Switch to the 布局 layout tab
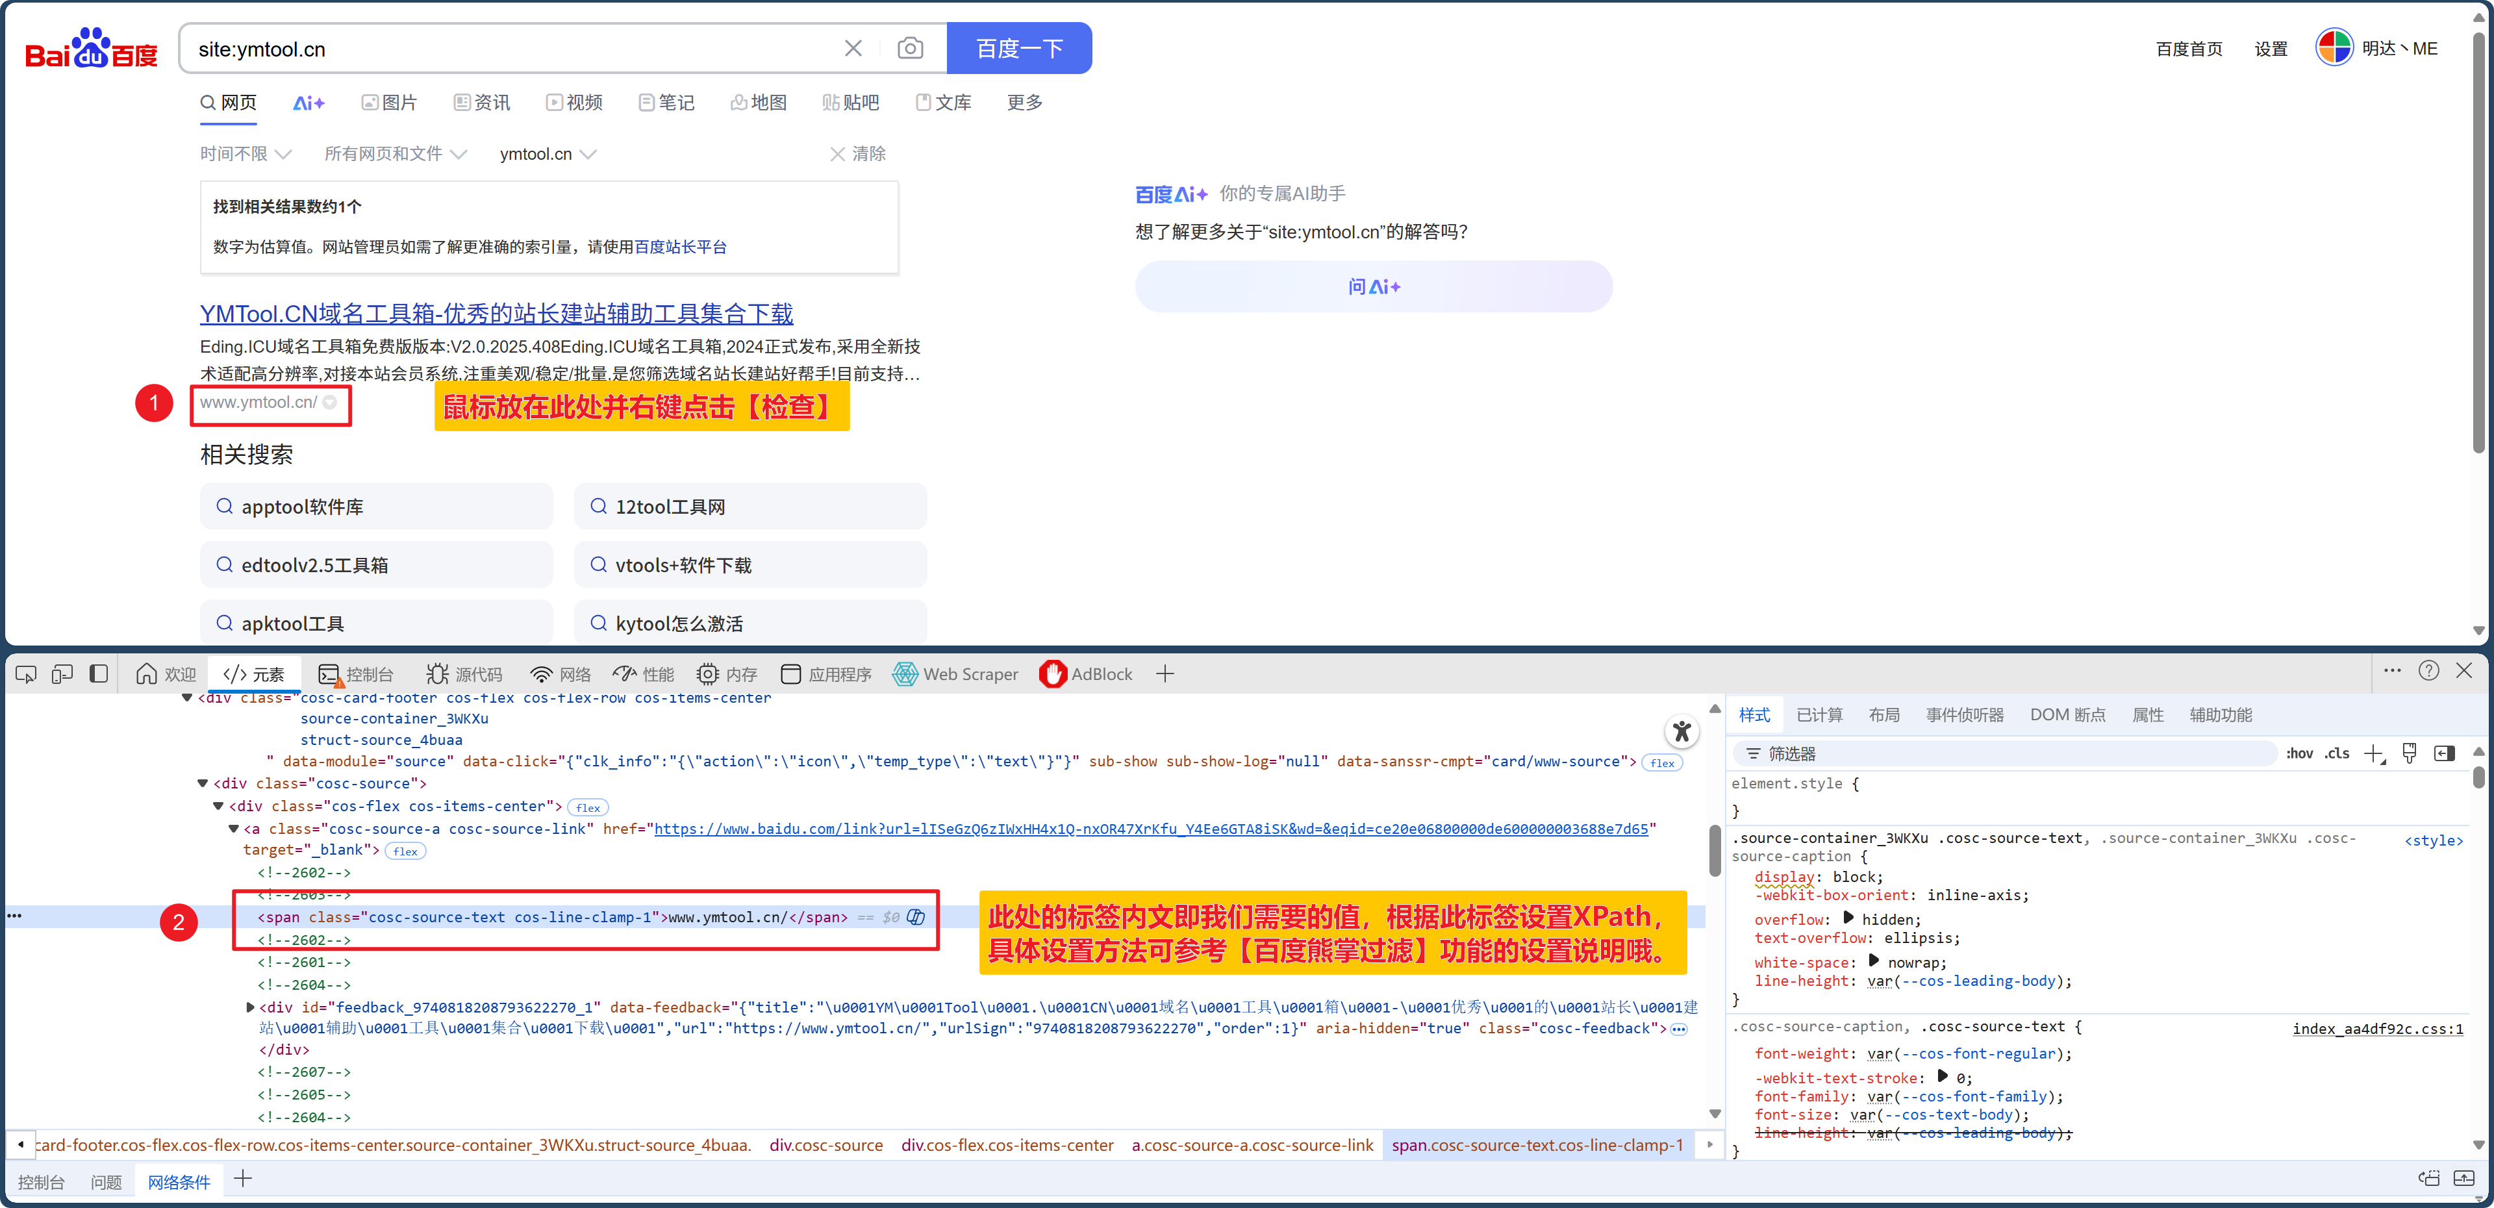2494x1208 pixels. (1883, 714)
